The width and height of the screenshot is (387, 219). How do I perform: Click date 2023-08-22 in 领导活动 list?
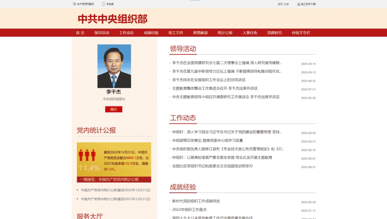pos(308,81)
